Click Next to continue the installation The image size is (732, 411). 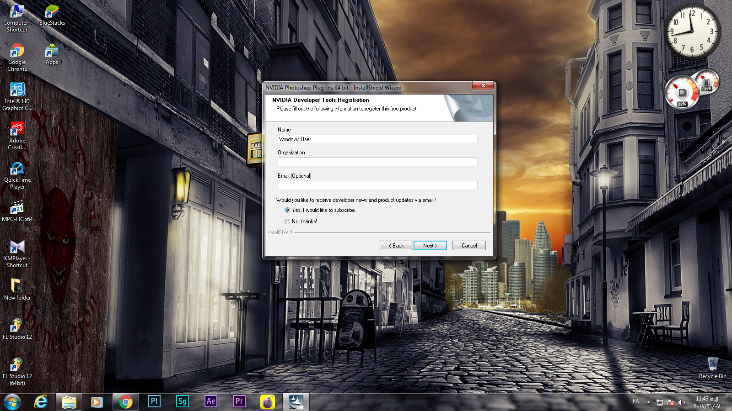[430, 246]
